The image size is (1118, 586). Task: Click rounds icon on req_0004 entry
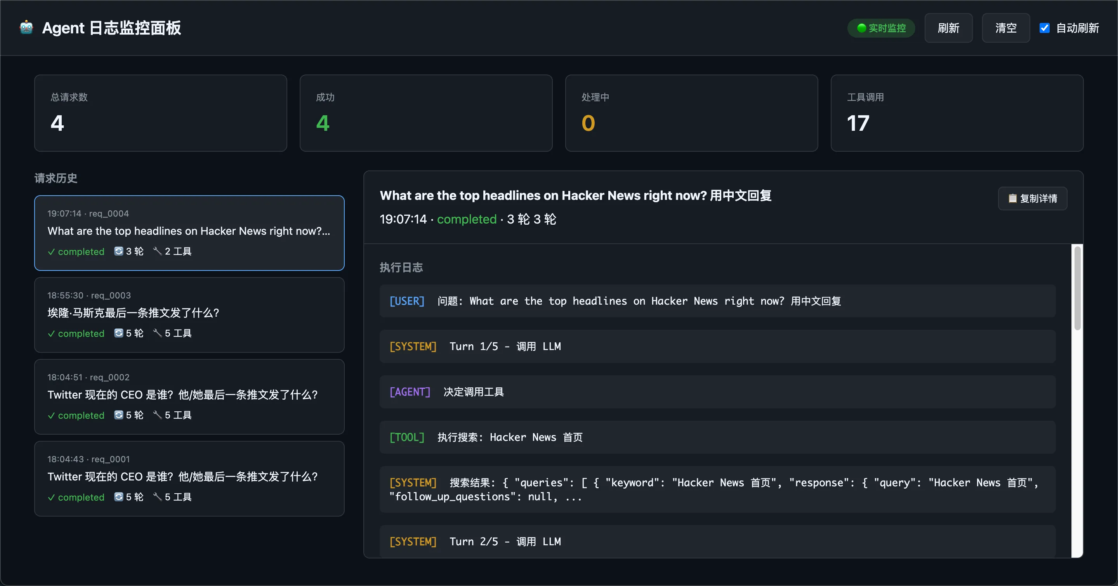[118, 251]
